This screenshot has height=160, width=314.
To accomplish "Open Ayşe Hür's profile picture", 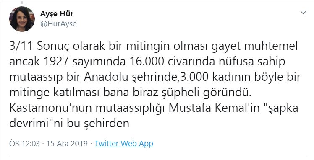I will coord(22,19).
